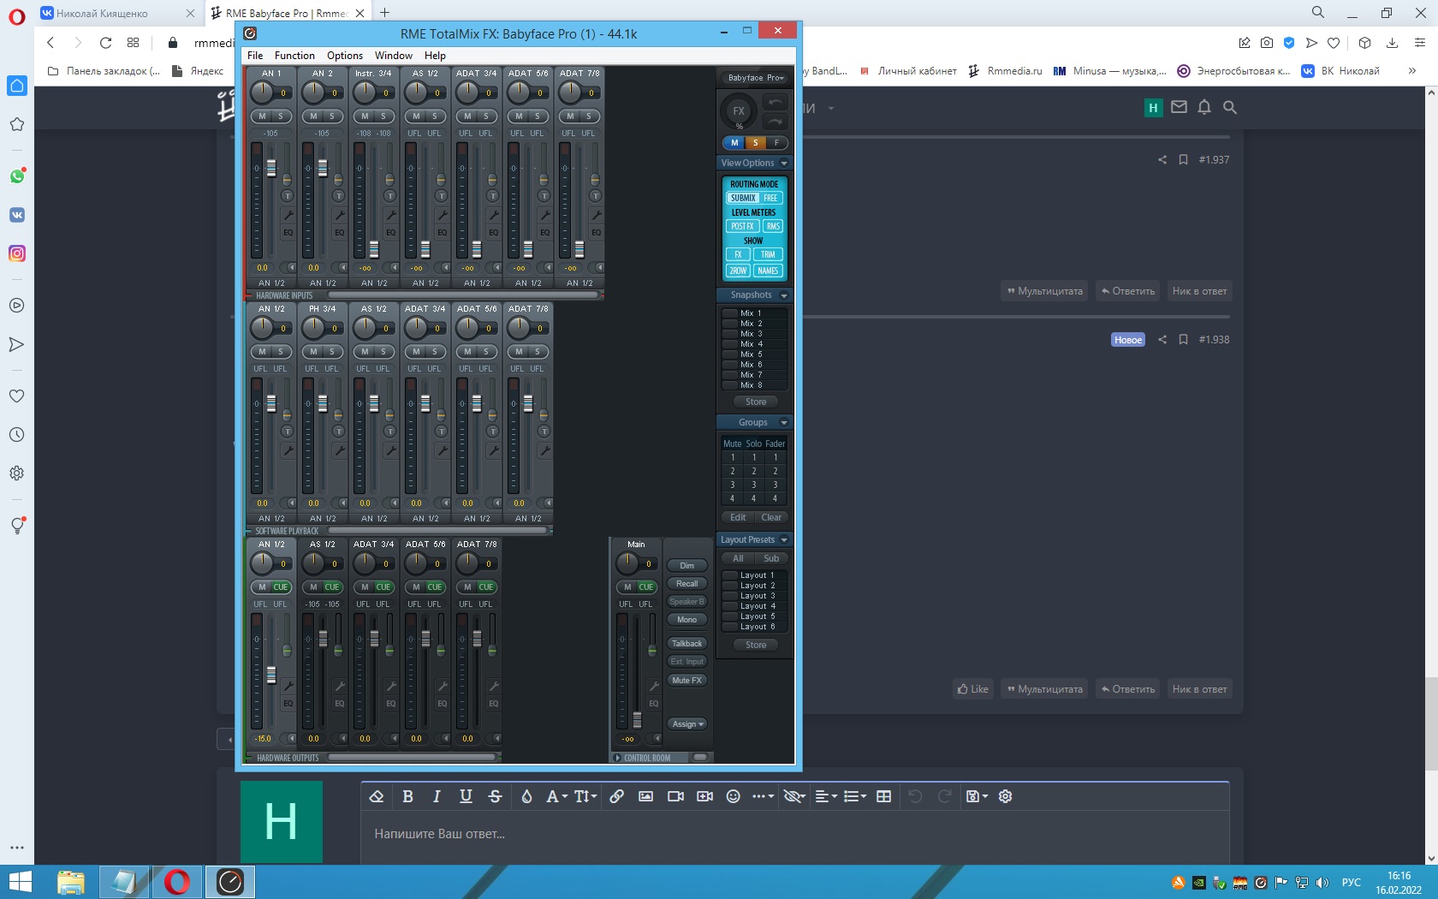Toggle CUE on AS 1/2 hardware output

point(332,587)
